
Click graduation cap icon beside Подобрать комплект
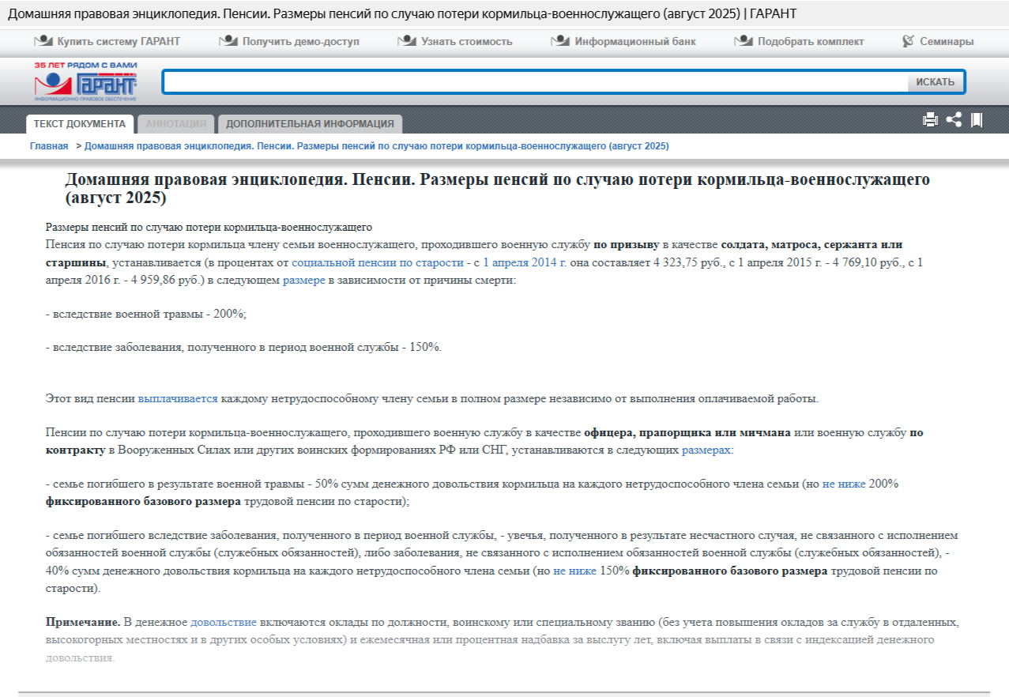pos(744,41)
